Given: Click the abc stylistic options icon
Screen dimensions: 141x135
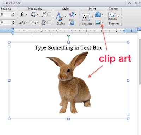Looking at the screenshot, I should (x=22, y=23).
